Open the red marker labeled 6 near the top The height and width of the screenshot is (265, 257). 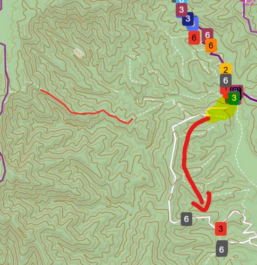[x=194, y=38]
